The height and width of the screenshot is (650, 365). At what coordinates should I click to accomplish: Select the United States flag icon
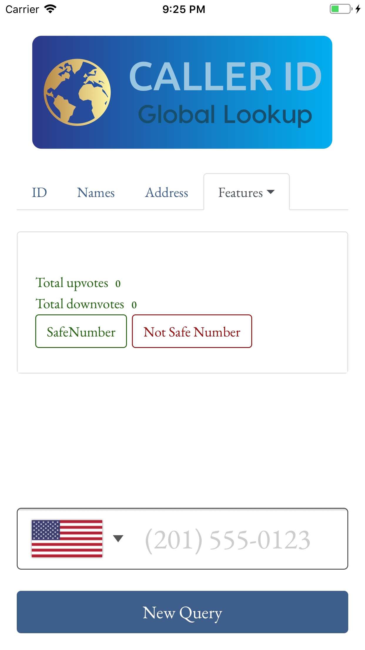67,538
